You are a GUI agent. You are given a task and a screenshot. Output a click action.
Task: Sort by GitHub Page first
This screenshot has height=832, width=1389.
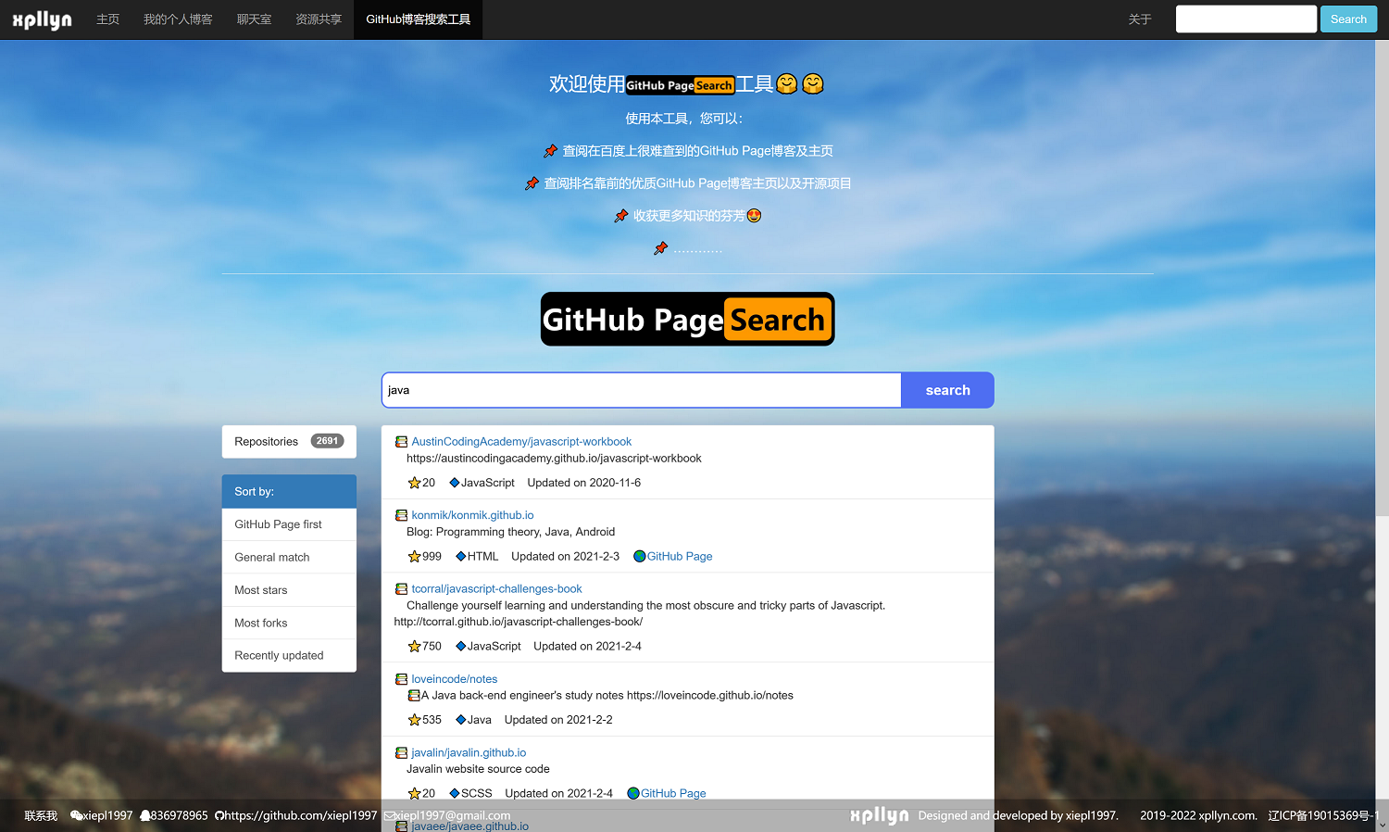click(x=289, y=524)
